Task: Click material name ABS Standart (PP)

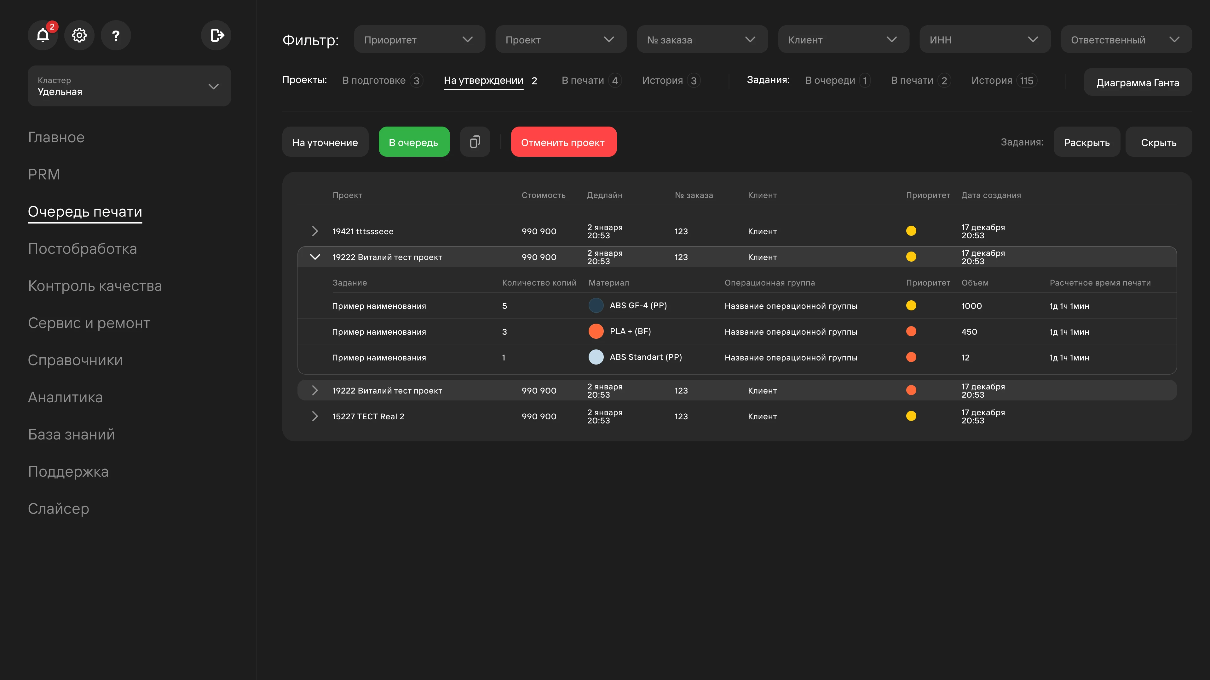Action: click(646, 357)
